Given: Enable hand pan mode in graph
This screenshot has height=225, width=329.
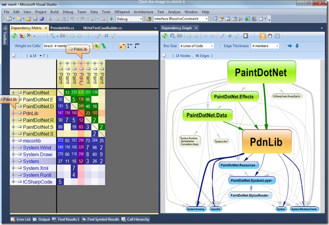Looking at the screenshot, I should (x=270, y=36).
